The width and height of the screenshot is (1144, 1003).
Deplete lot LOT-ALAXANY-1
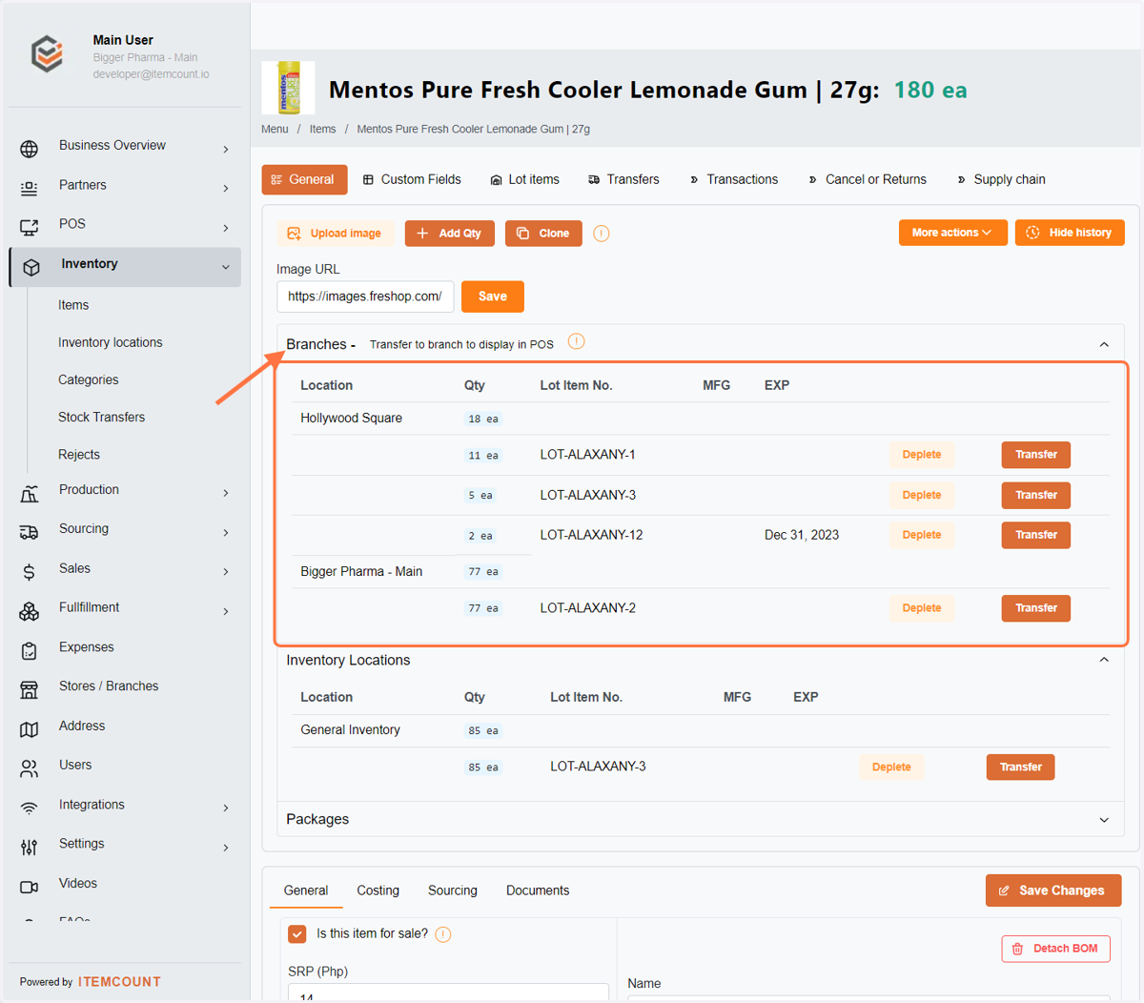point(922,455)
